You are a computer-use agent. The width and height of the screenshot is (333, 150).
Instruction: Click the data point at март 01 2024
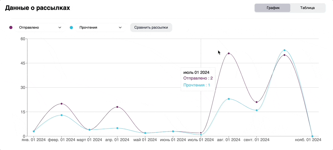pos(89,130)
